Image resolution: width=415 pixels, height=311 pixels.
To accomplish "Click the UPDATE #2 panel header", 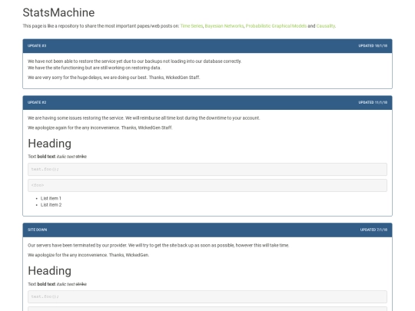I will tap(207, 103).
